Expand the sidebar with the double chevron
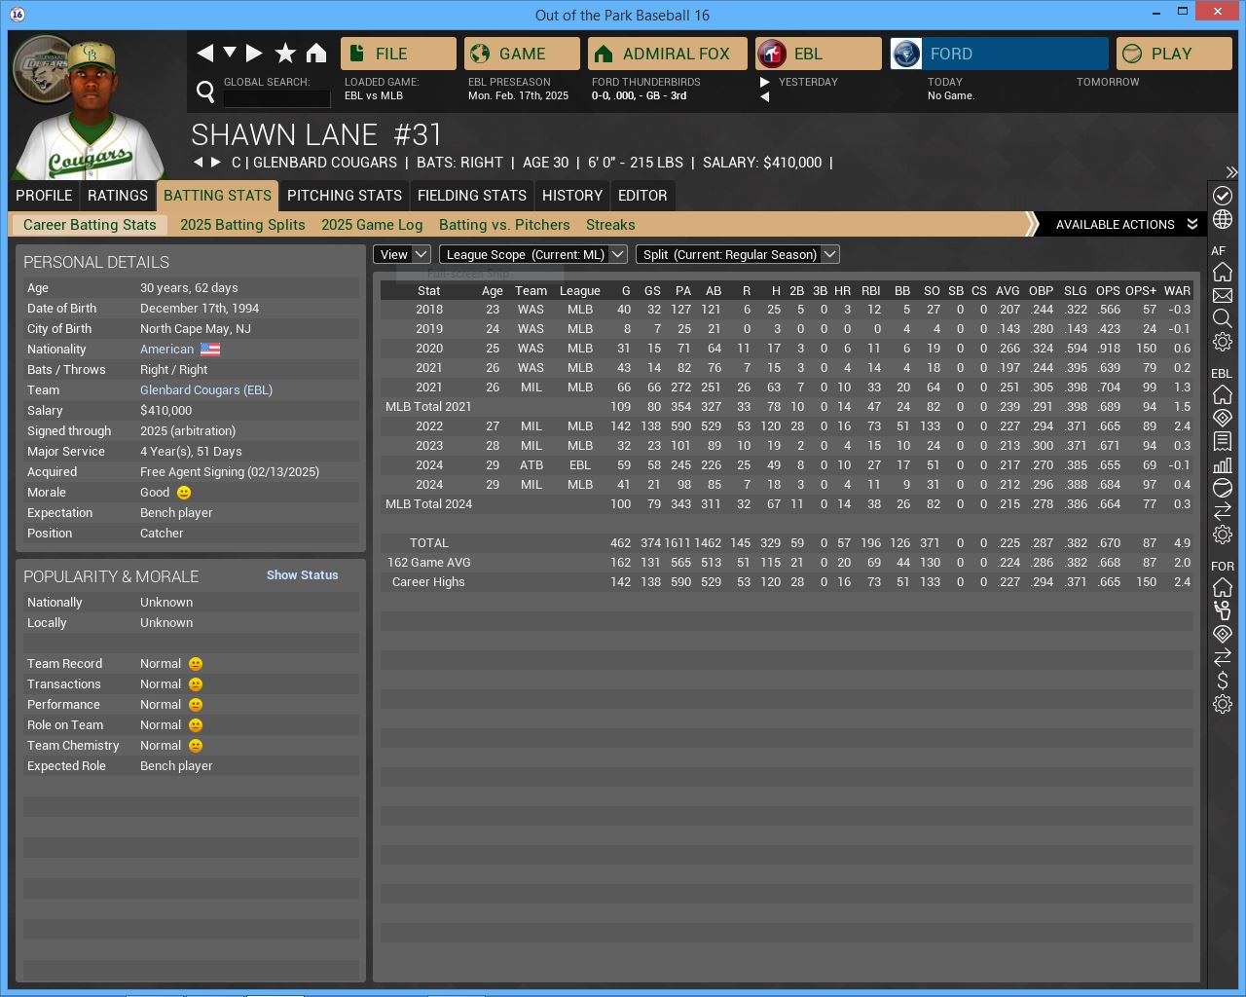1246x997 pixels. click(1231, 172)
